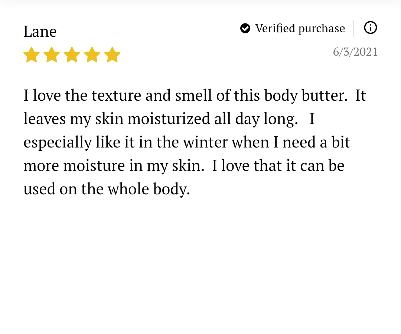The height and width of the screenshot is (334, 401).
Task: Click the Verified purchase label
Action: click(300, 29)
